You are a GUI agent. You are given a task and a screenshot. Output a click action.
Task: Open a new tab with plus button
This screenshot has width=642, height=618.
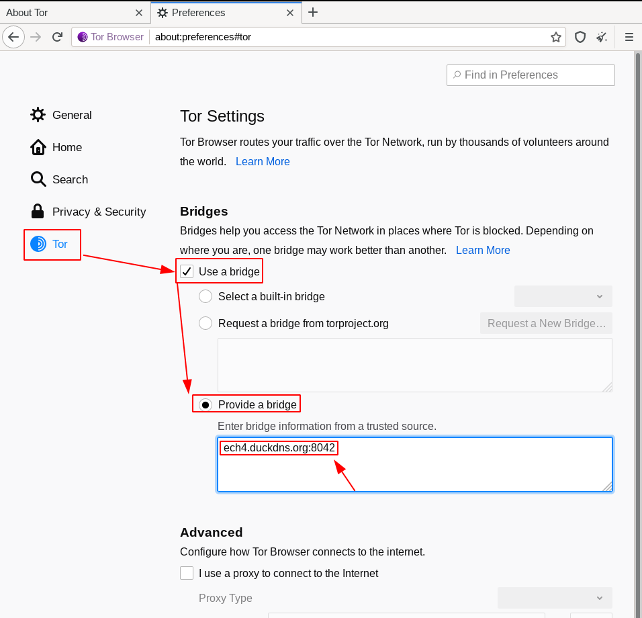tap(313, 12)
